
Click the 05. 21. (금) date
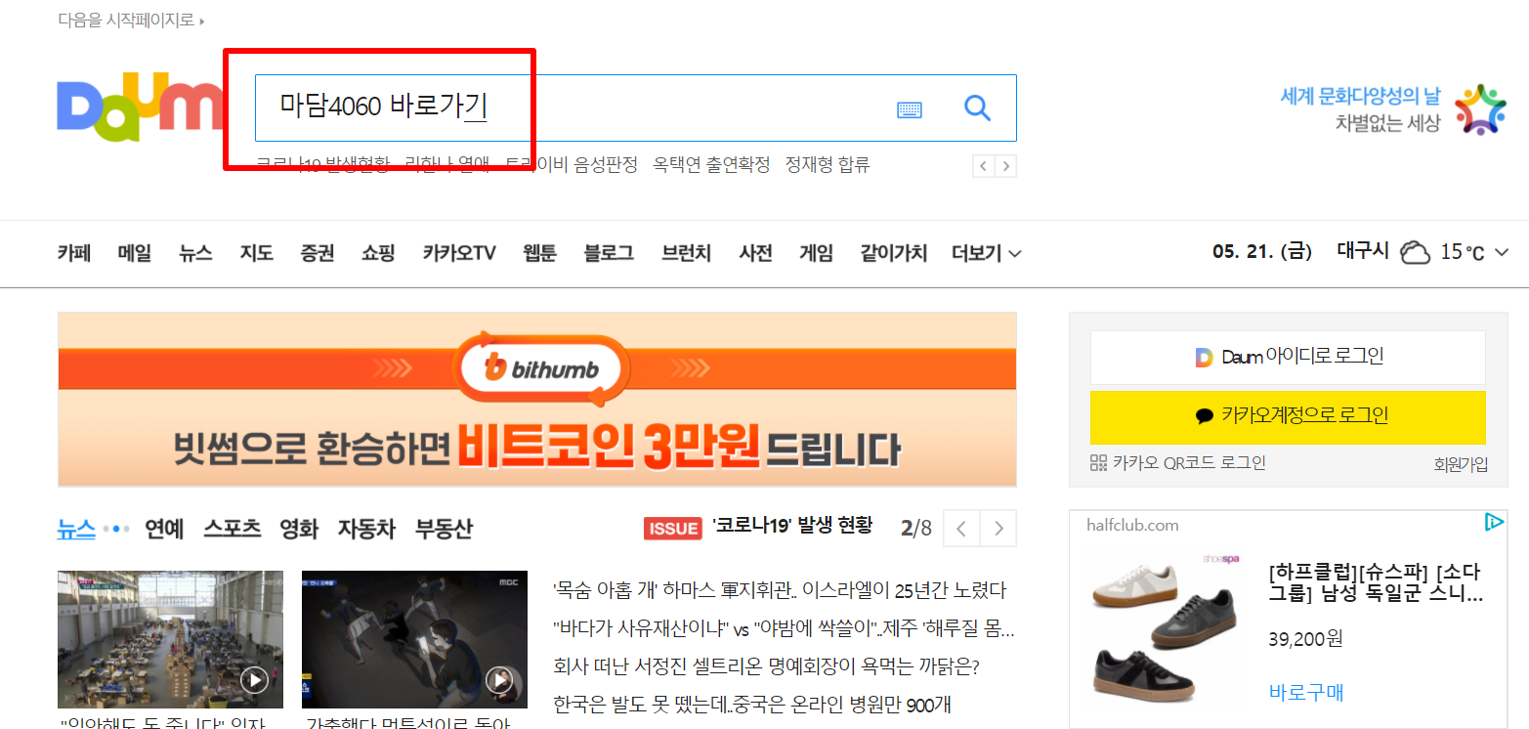click(1261, 252)
